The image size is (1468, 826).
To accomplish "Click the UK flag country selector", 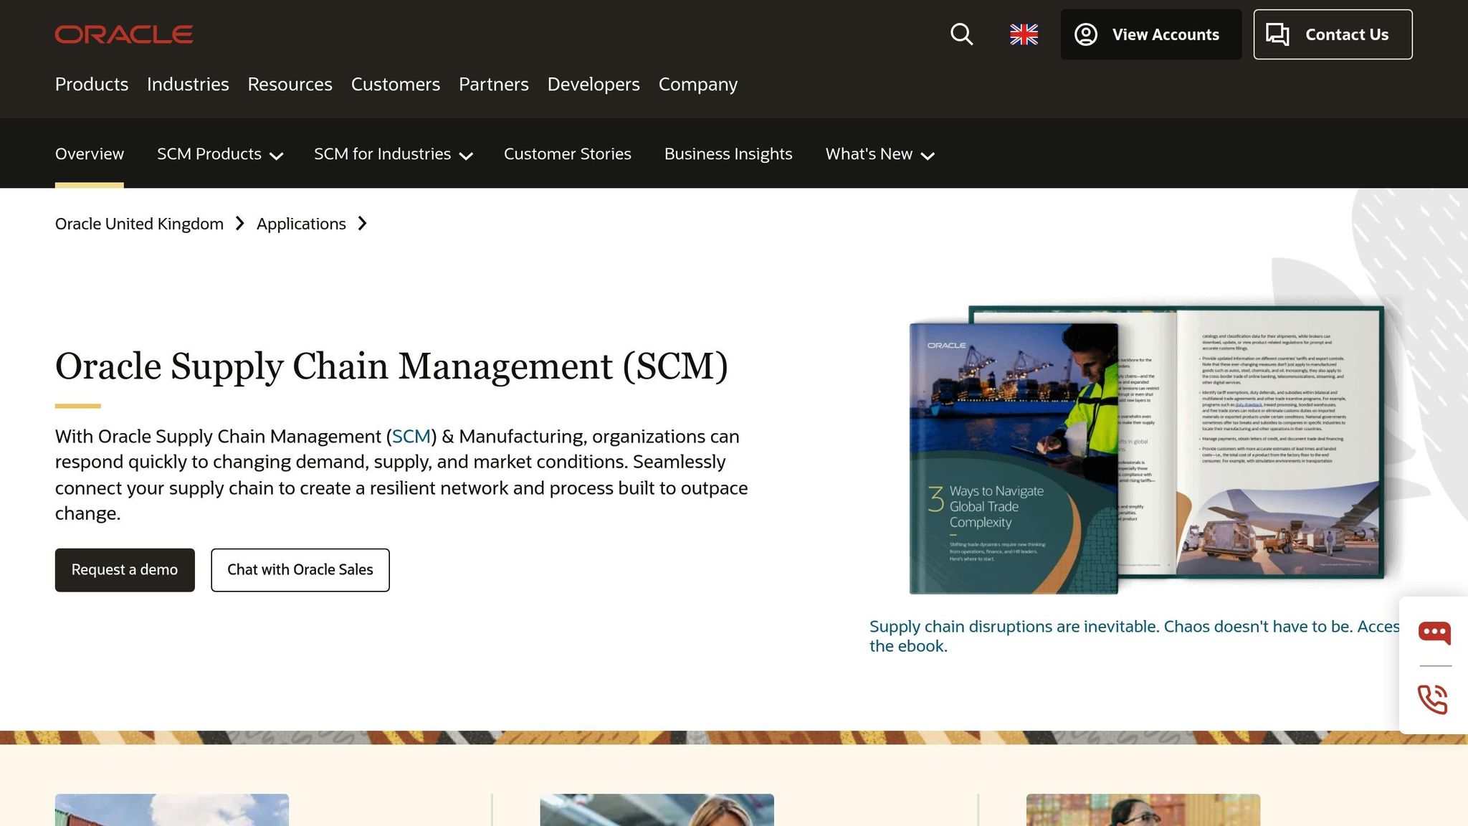I will point(1024,34).
